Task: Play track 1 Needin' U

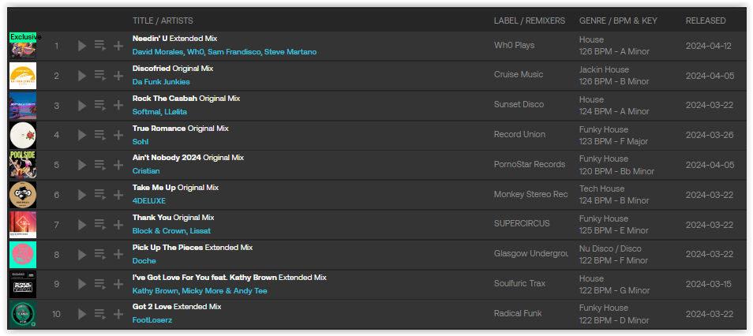Action: pyautogui.click(x=82, y=46)
